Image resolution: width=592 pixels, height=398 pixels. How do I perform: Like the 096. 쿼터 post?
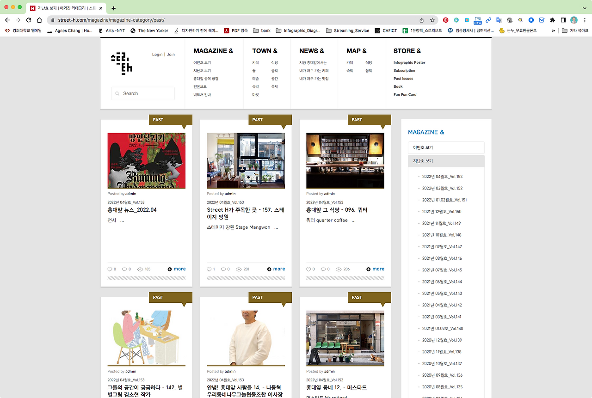click(309, 269)
